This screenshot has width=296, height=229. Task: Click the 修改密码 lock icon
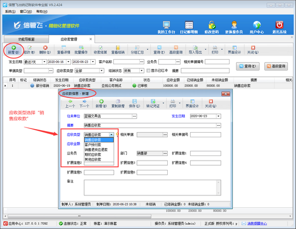(x=212, y=27)
